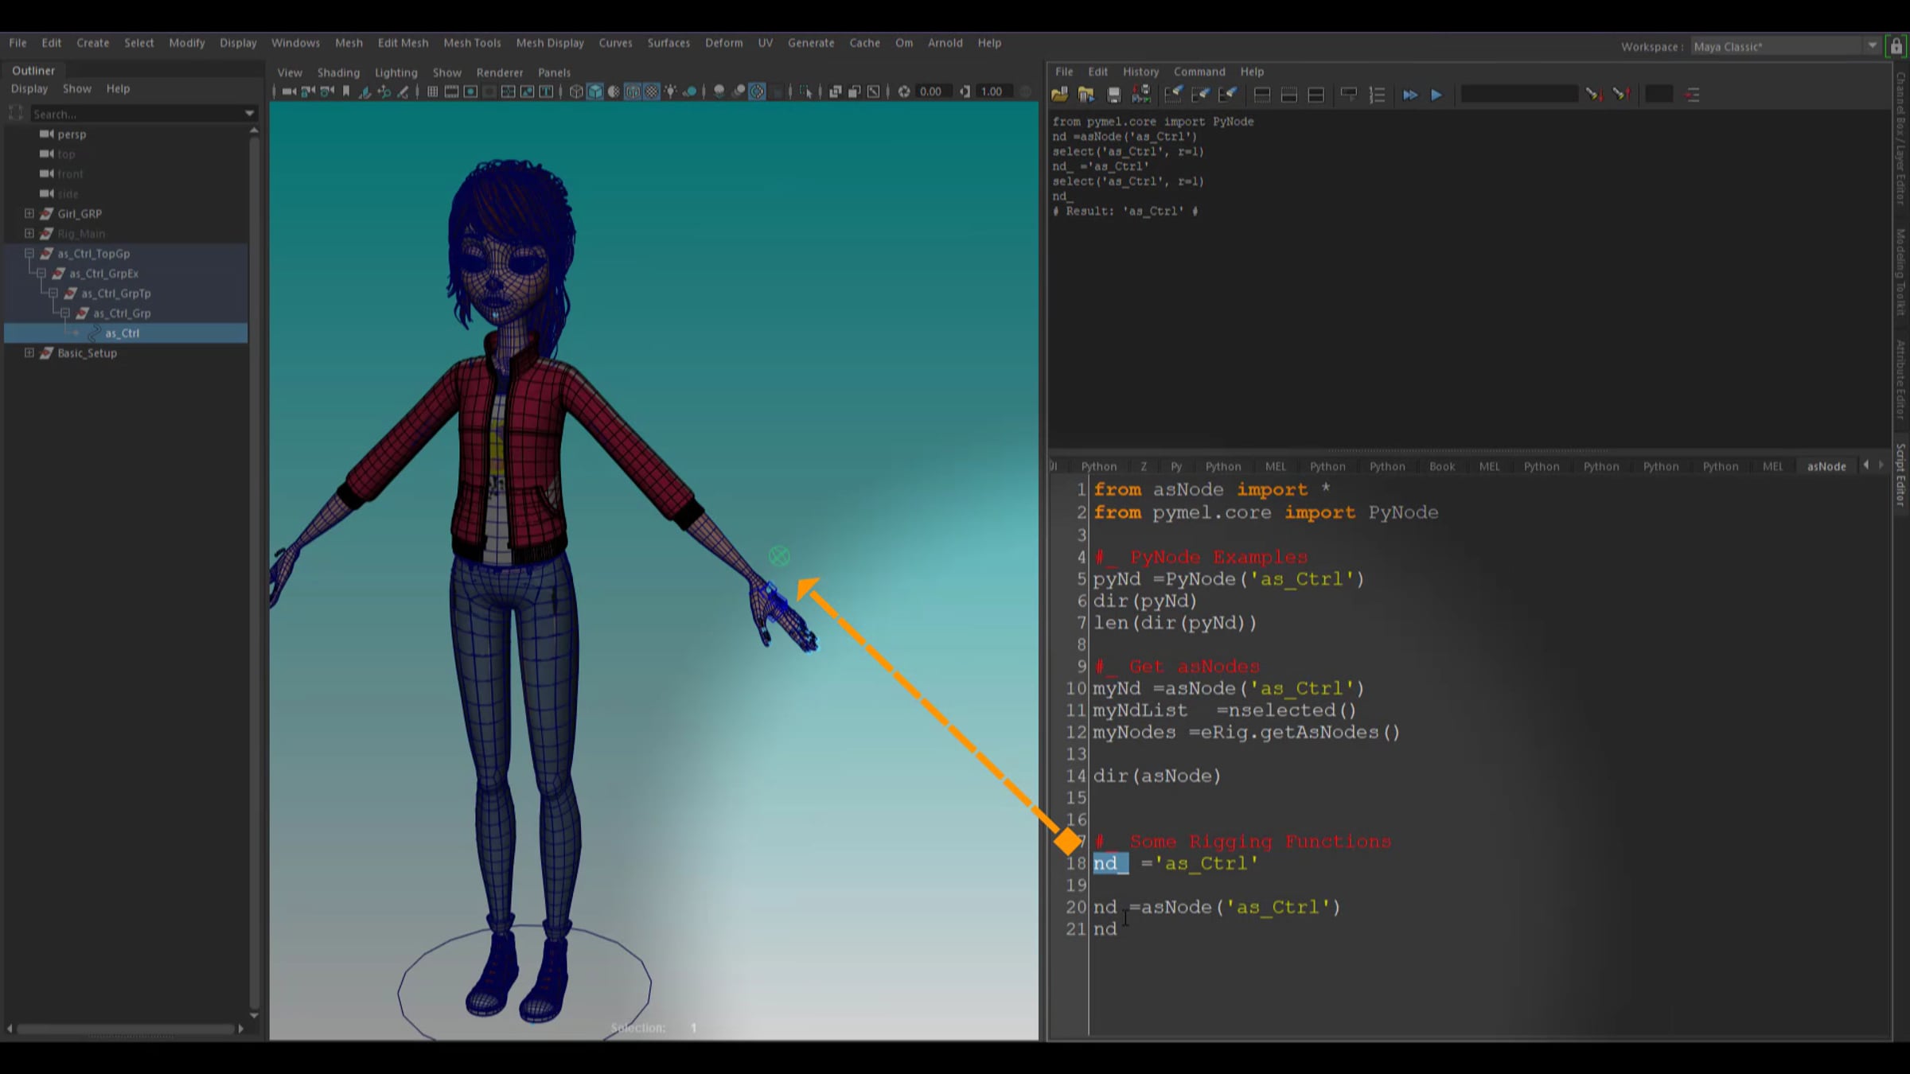Collapse the as_Ctrl_TopGp node
This screenshot has width=1910, height=1074.
pyautogui.click(x=29, y=253)
